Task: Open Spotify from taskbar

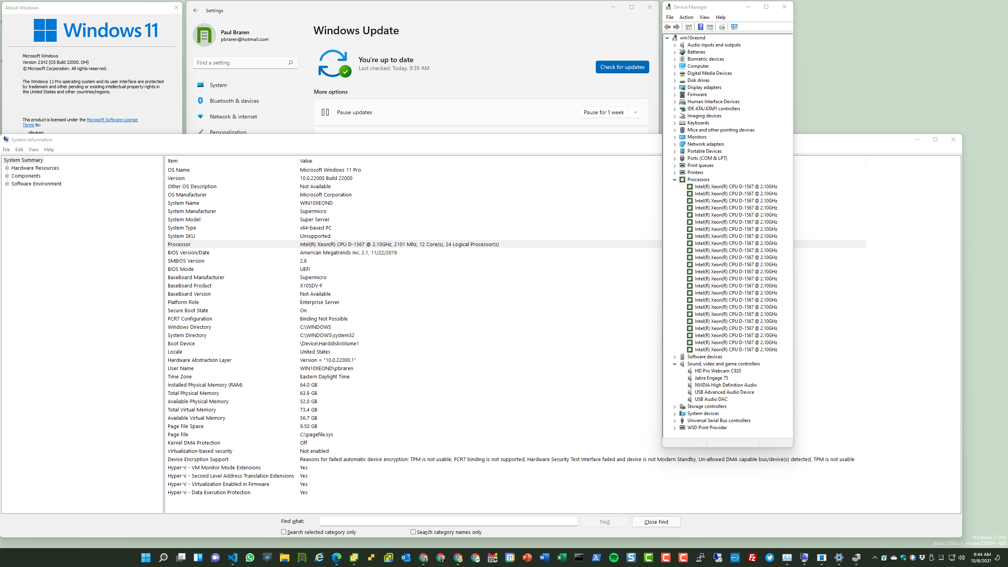Action: point(614,558)
